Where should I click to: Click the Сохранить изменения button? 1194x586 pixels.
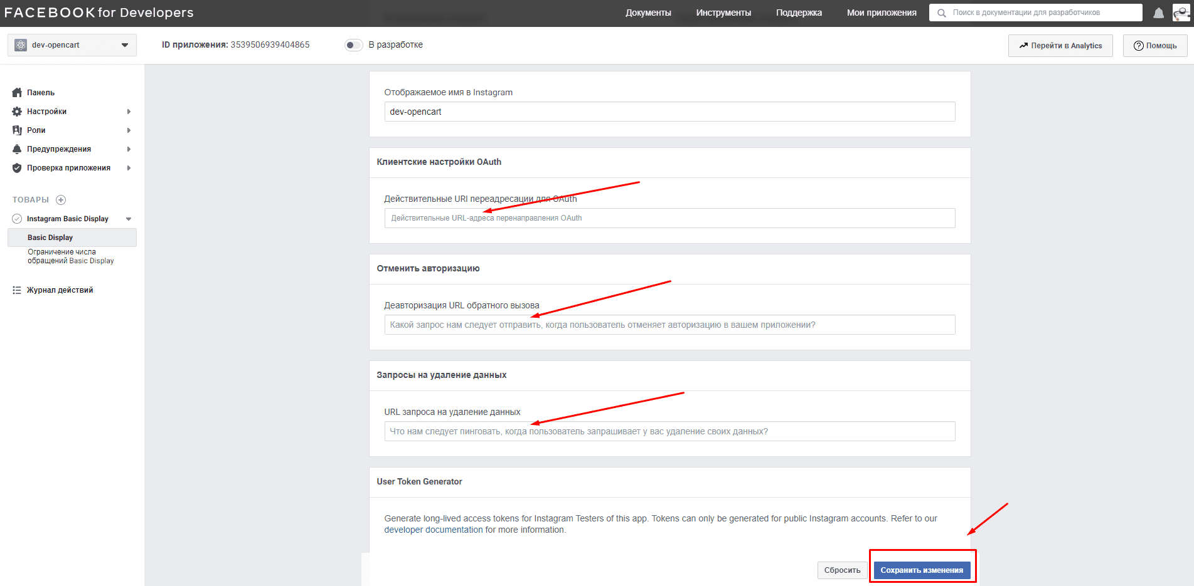922,570
